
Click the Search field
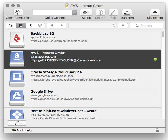pyautogui.click(x=146, y=26)
